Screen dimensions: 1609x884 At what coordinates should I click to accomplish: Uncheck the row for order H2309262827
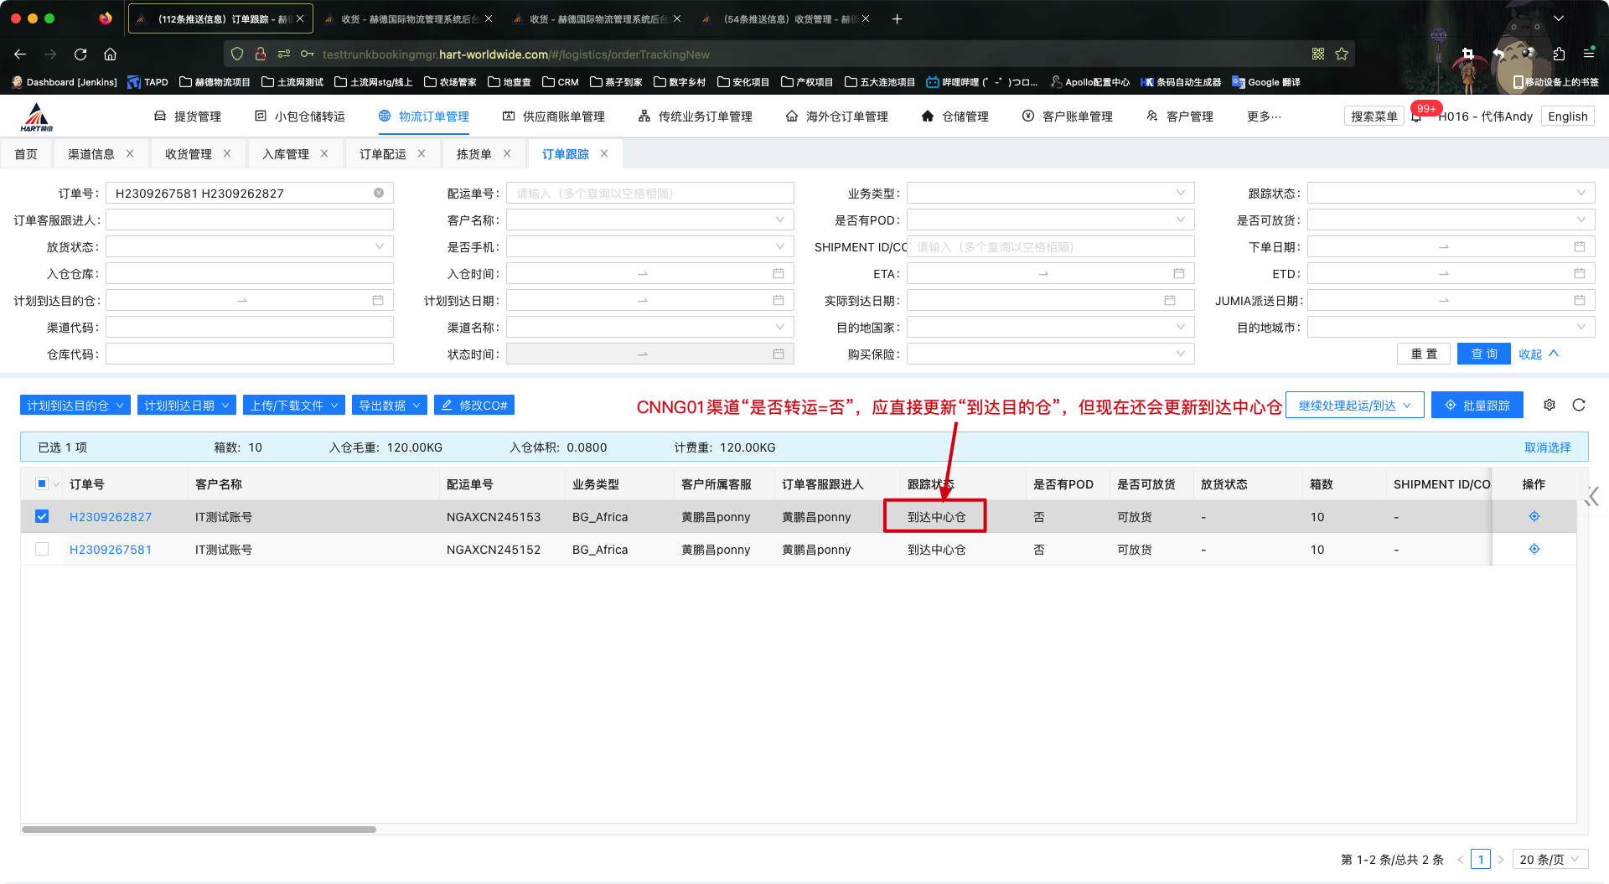tap(42, 516)
